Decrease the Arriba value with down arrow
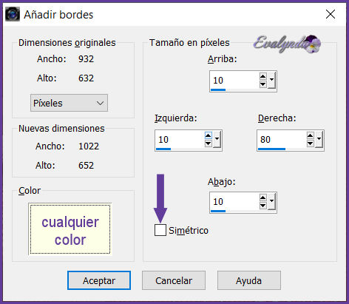The height and width of the screenshot is (304, 349). (263, 84)
